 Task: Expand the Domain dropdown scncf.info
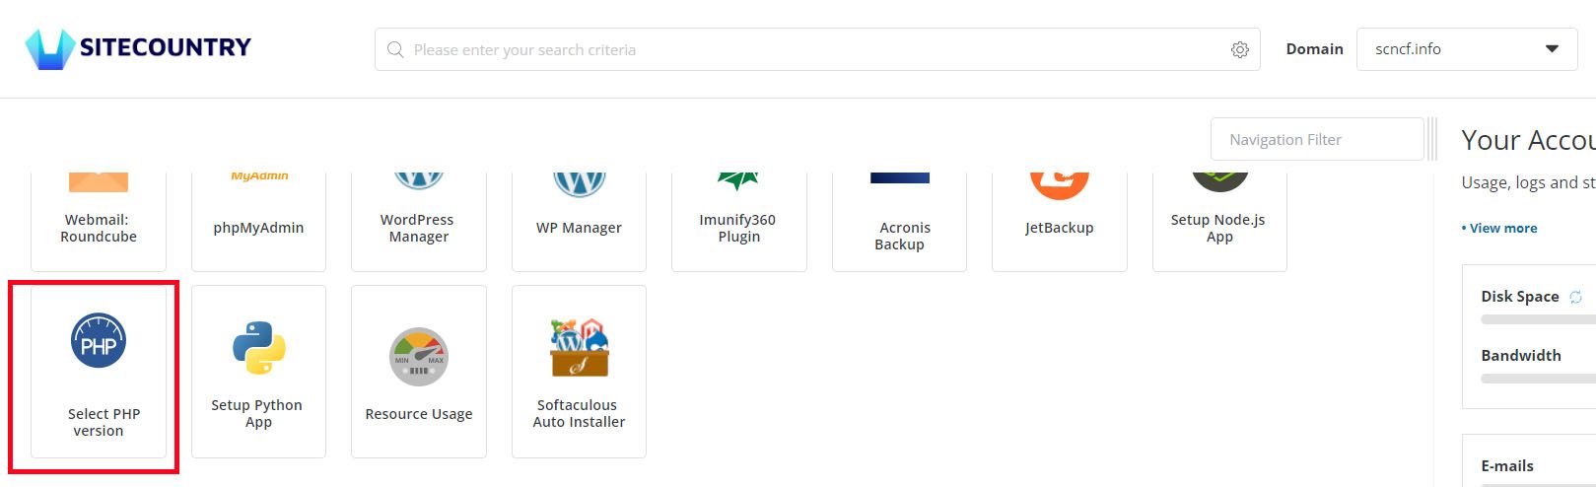click(x=1467, y=49)
